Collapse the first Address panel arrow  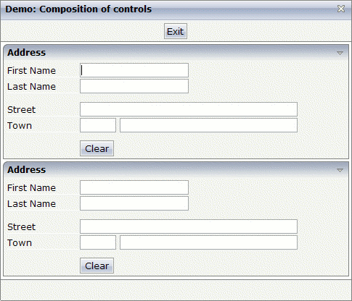point(340,53)
